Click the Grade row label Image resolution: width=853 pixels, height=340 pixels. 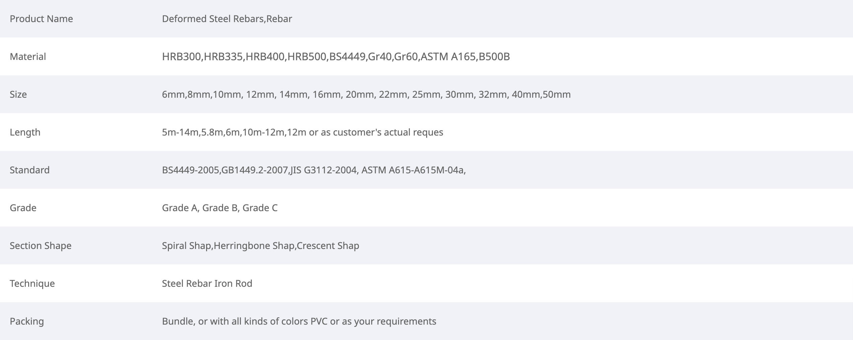click(23, 208)
